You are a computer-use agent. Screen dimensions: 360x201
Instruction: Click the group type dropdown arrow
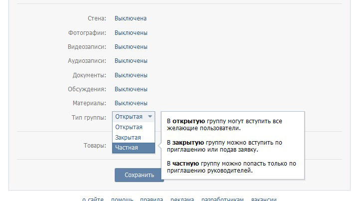[150, 117]
